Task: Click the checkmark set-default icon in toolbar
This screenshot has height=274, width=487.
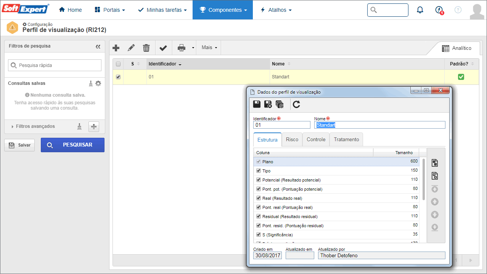Action: (x=163, y=48)
